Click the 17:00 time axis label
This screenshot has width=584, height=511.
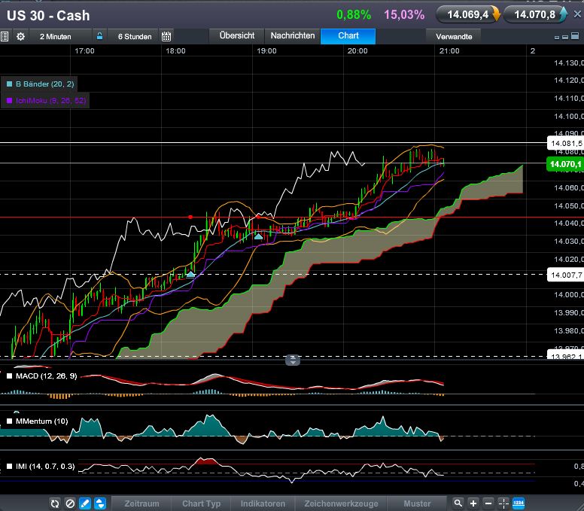tap(84, 51)
